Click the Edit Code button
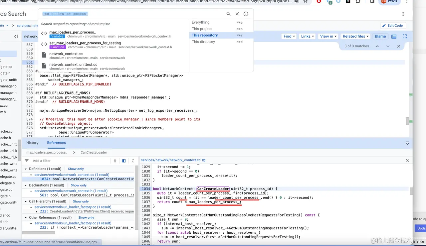Screen dimensions: 426x246 click(x=392, y=26)
